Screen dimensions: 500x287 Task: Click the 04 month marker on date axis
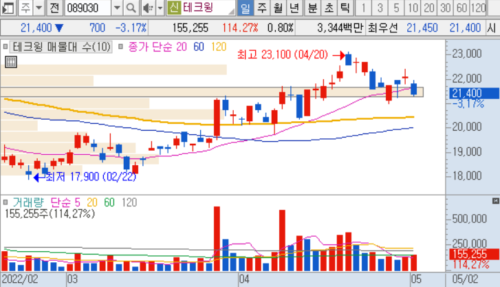(x=244, y=279)
